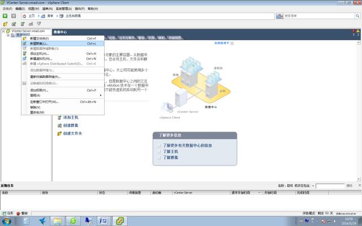The height and width of the screenshot is (226, 362).
Task: Switch to the Maps (映射) tab
Action: (x=161, y=38)
